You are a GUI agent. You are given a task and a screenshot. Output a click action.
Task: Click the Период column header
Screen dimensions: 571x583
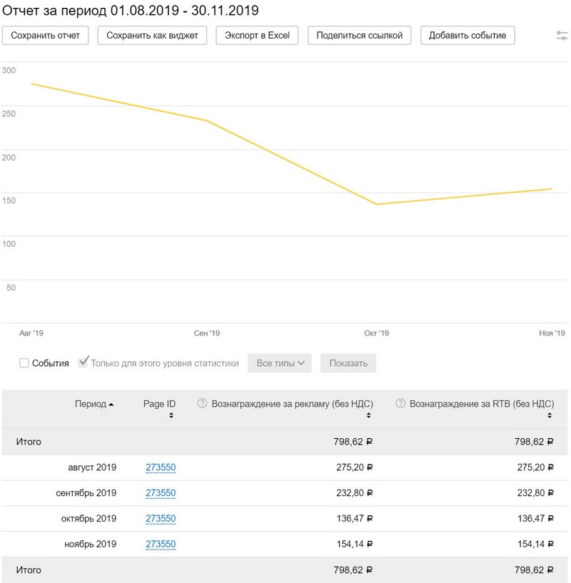(x=91, y=404)
